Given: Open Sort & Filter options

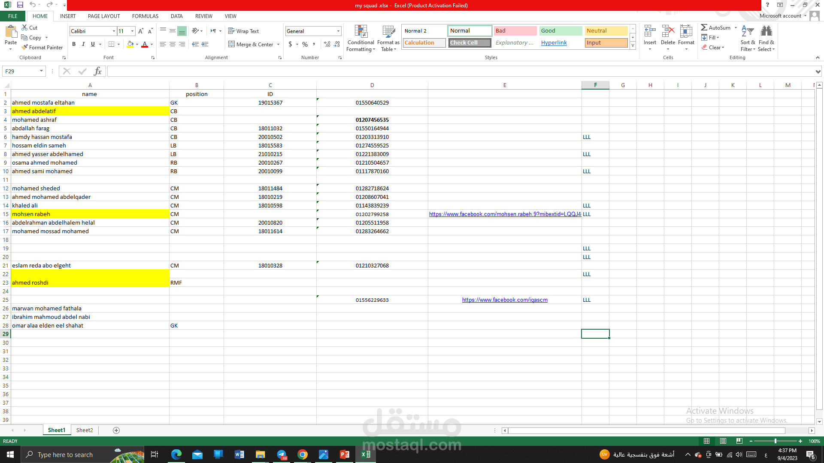Looking at the screenshot, I should click(748, 38).
